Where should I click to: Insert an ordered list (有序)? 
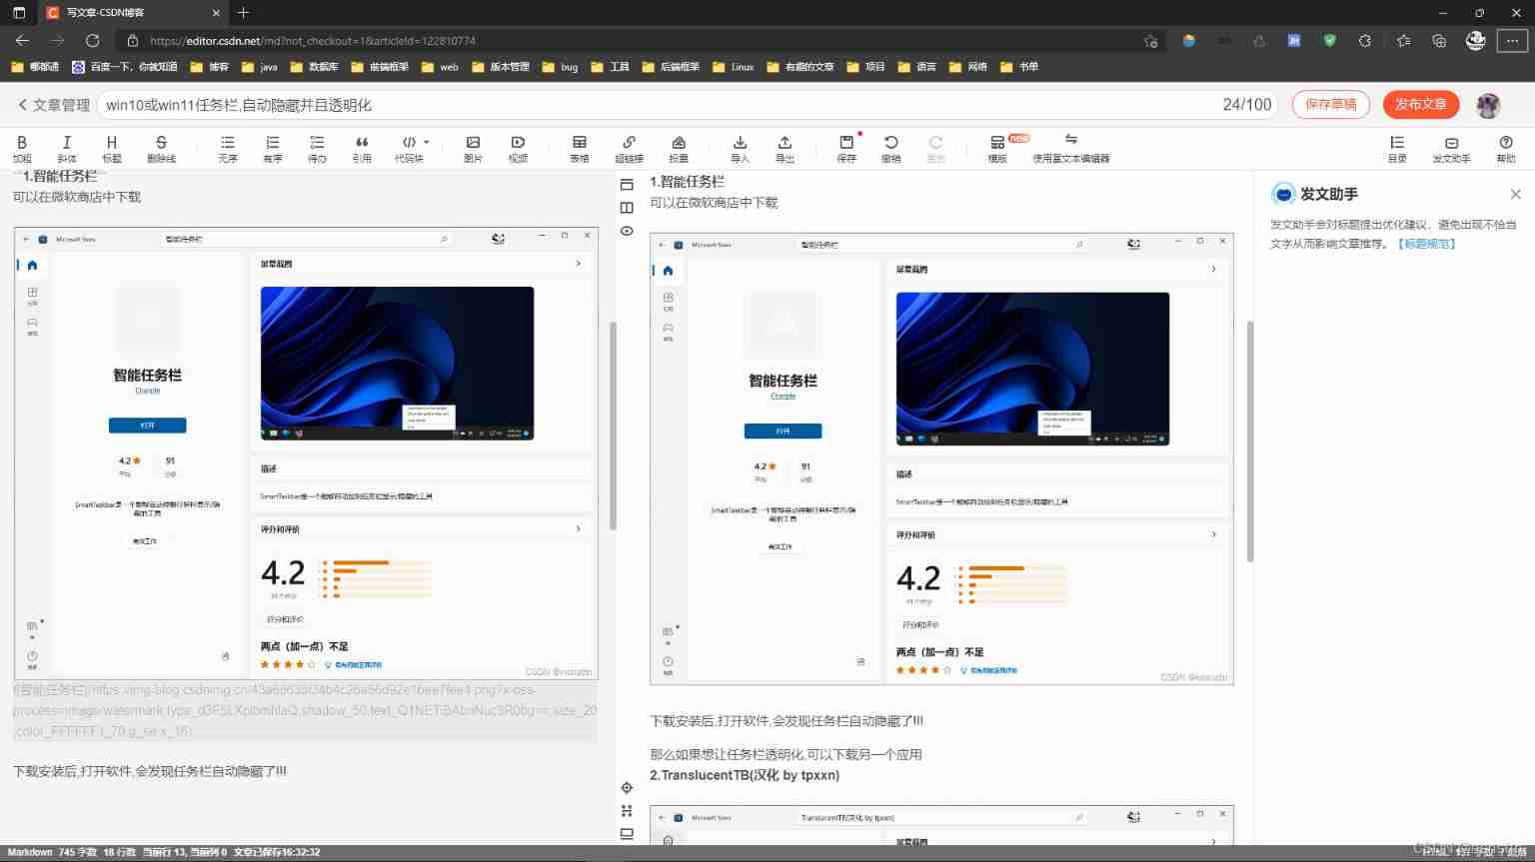[273, 148]
